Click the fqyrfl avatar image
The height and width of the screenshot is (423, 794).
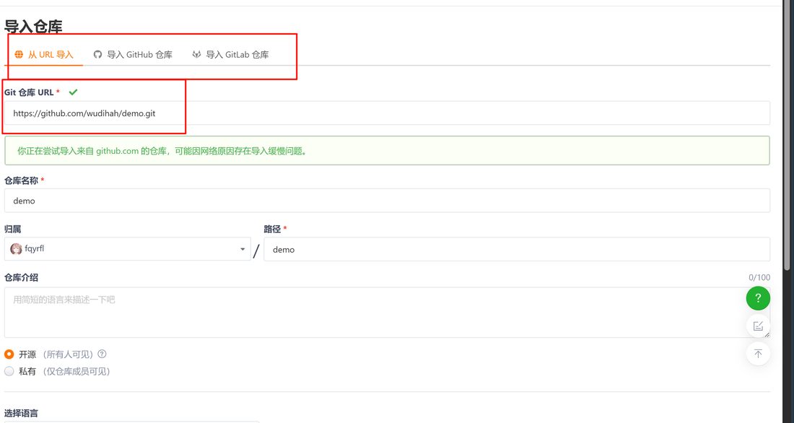click(x=16, y=249)
